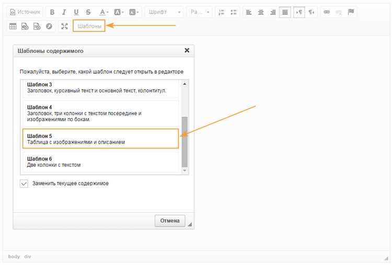Image resolution: width=392 pixels, height=265 pixels.
Task: Select Шаблон 4 template
Action: (101, 113)
